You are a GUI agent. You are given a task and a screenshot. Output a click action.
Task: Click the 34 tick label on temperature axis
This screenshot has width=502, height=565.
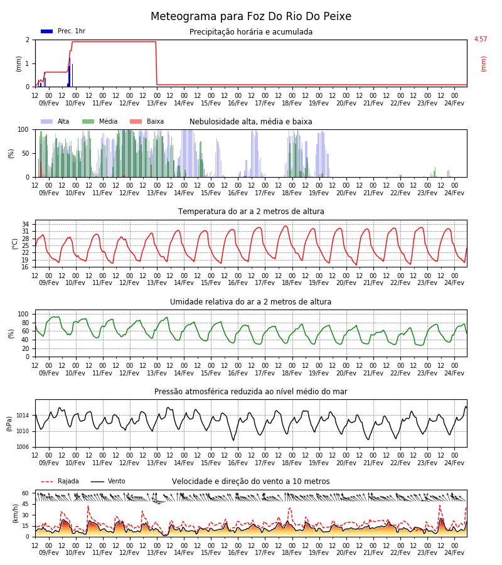(x=26, y=224)
